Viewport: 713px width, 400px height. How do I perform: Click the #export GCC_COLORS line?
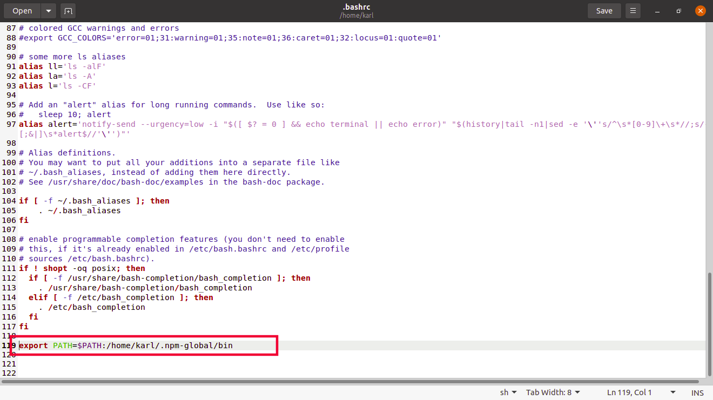click(x=230, y=38)
